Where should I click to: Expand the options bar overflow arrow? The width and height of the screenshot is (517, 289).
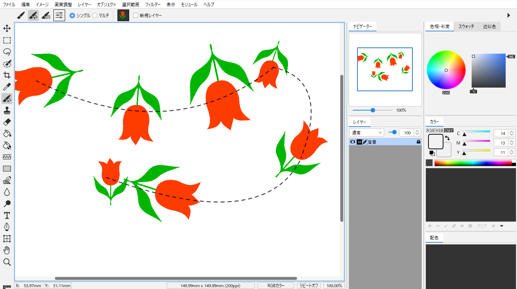(509, 15)
